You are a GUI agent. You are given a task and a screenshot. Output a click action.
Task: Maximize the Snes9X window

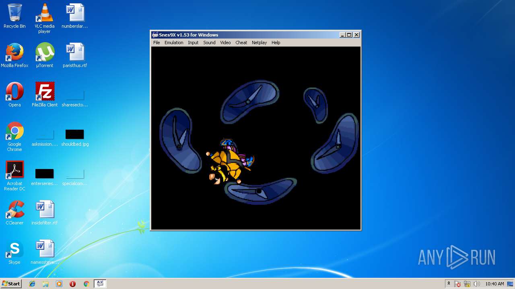(x=349, y=35)
